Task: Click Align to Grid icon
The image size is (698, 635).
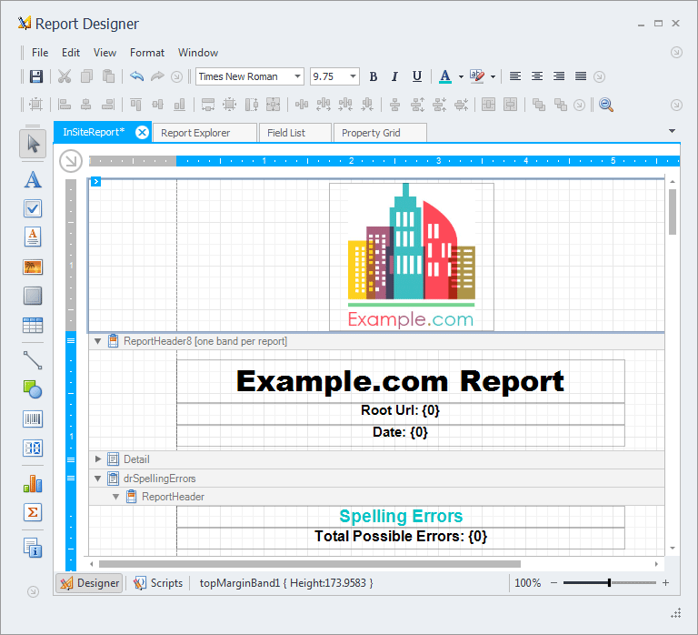Action: pyautogui.click(x=35, y=105)
